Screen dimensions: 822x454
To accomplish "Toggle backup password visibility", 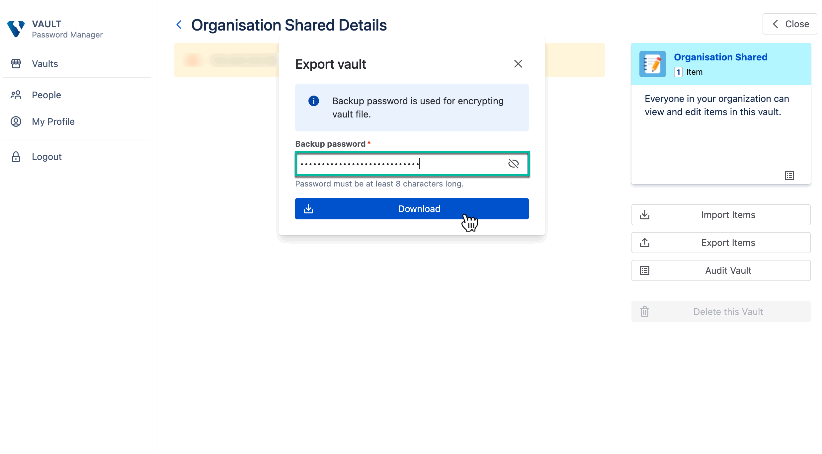I will pos(513,164).
